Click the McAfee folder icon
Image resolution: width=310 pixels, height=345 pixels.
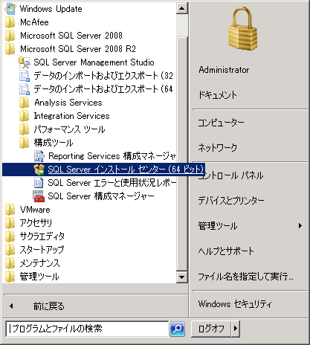10,22
